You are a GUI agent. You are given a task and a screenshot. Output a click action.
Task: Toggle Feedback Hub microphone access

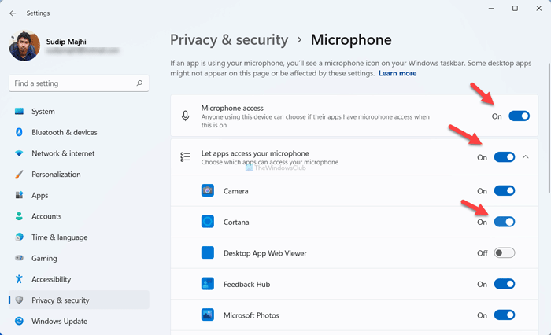click(505, 284)
